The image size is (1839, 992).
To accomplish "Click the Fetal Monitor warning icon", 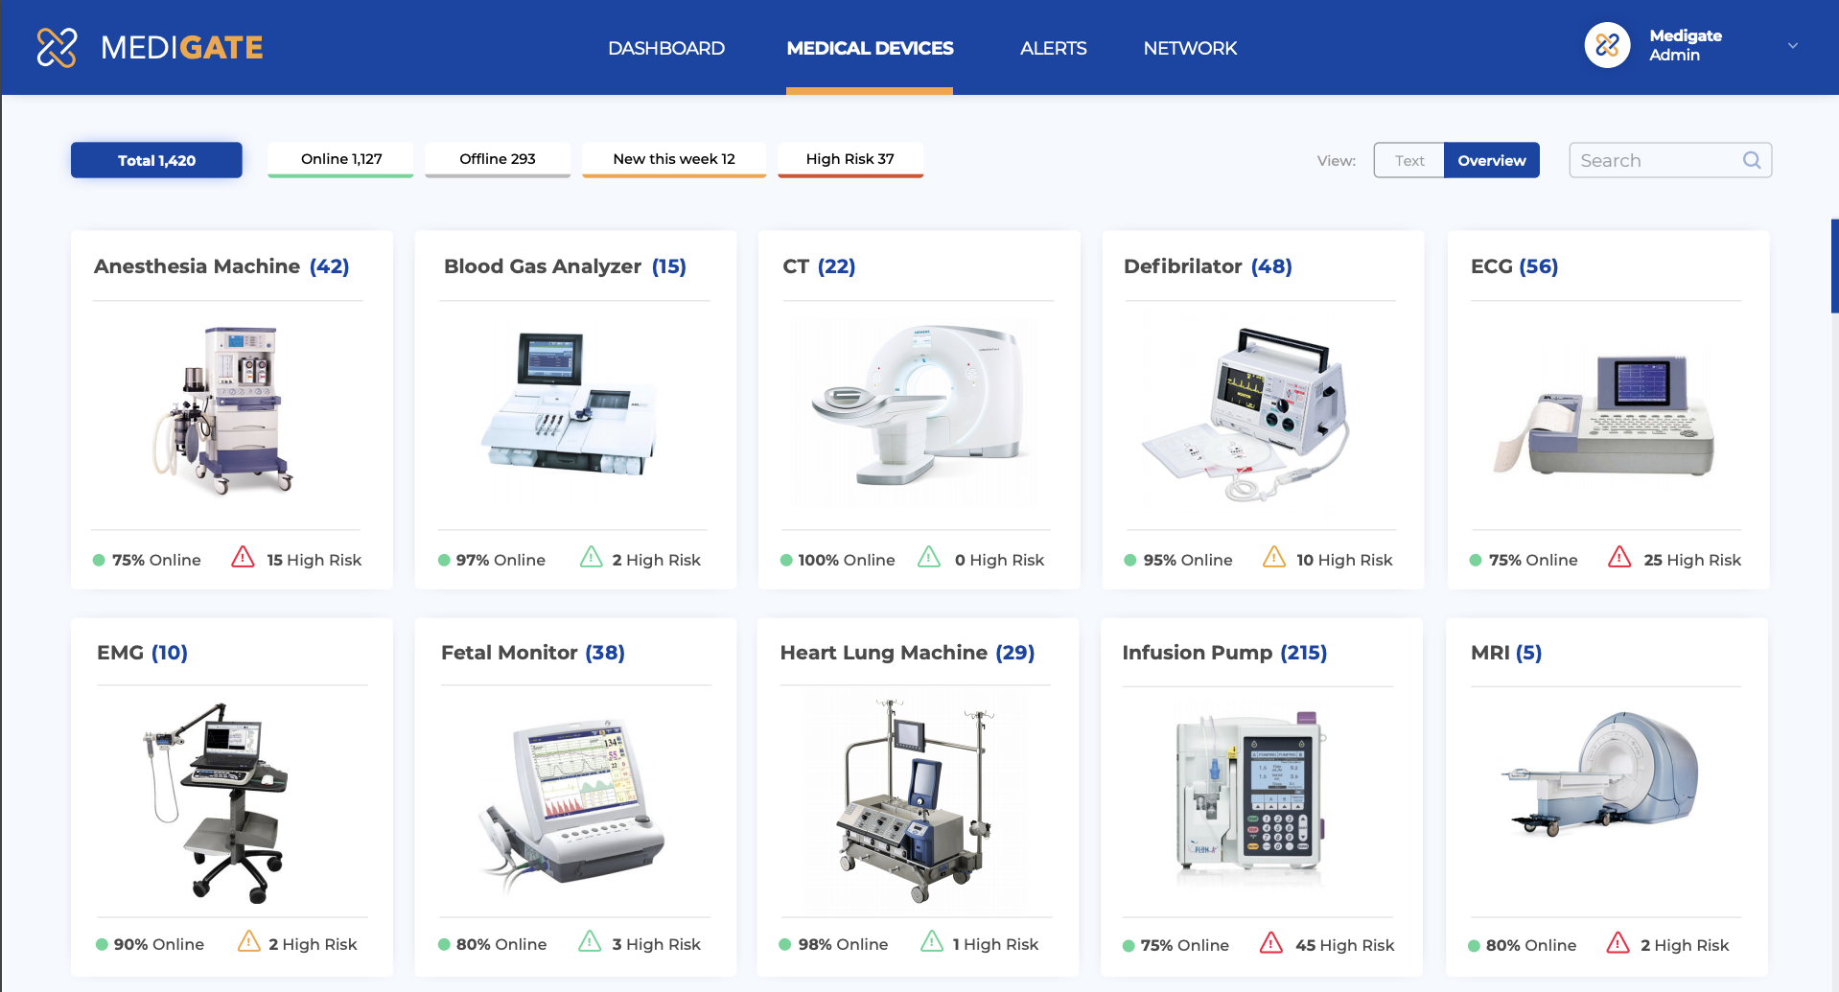I will tap(590, 941).
